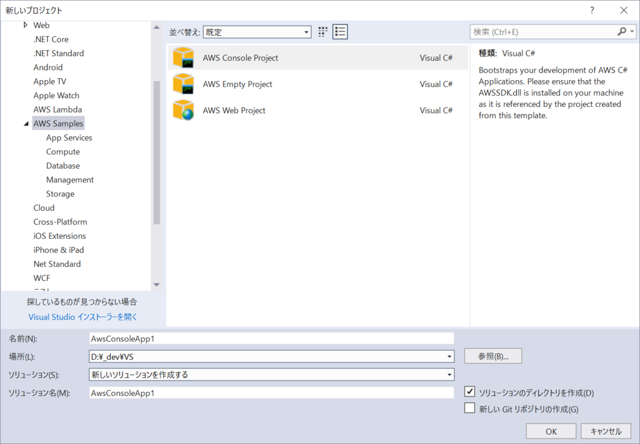This screenshot has width=640, height=444.
Task: Click the category tree scrollbar thumb
Action: (x=156, y=153)
